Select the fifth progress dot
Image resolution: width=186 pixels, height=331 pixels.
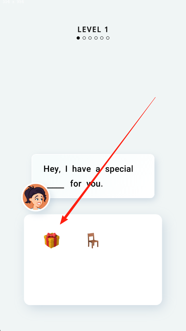pyautogui.click(x=102, y=38)
